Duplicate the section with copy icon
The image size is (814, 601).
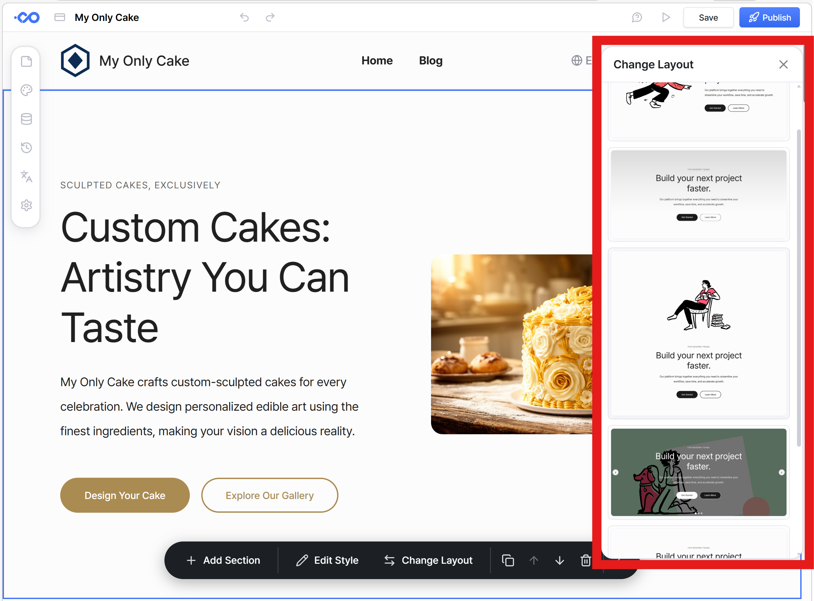508,560
